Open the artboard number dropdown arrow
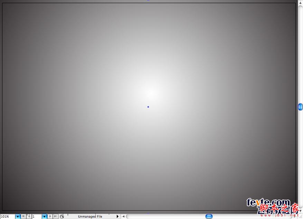Screen dimensions: 303x219 pyautogui.click(x=45, y=217)
